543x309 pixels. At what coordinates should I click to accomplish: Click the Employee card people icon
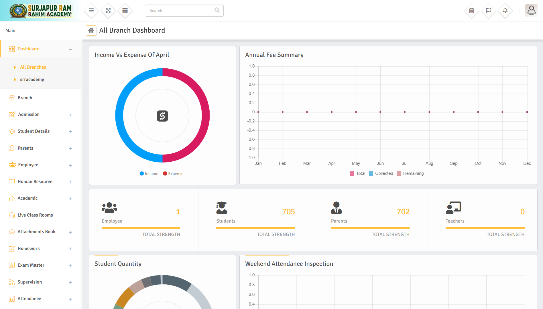point(109,208)
